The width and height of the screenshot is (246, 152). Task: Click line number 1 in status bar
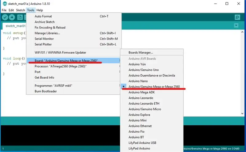[3, 149]
